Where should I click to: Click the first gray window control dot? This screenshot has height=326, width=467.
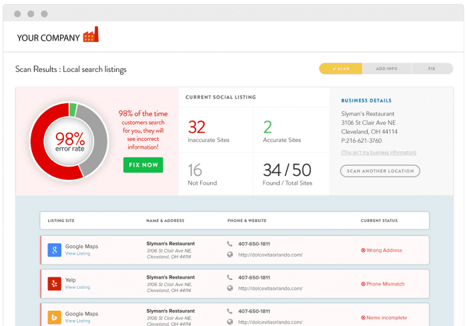tap(17, 14)
